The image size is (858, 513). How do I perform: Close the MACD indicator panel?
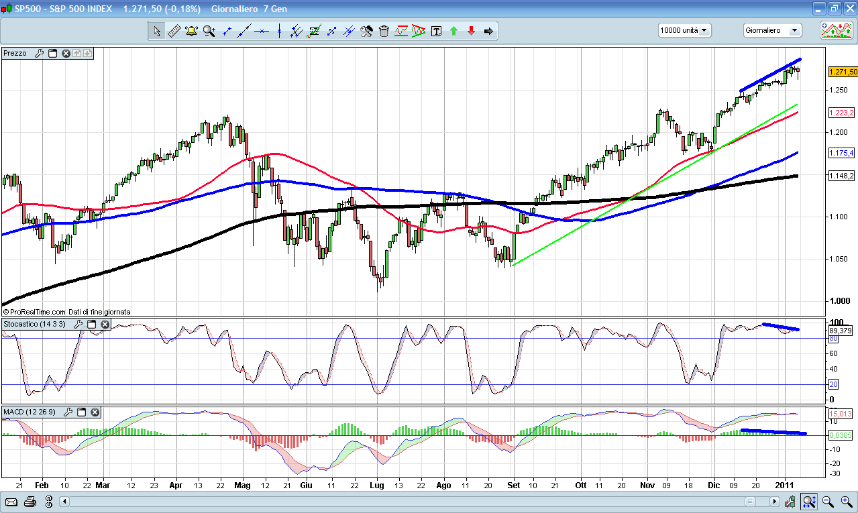tap(95, 412)
